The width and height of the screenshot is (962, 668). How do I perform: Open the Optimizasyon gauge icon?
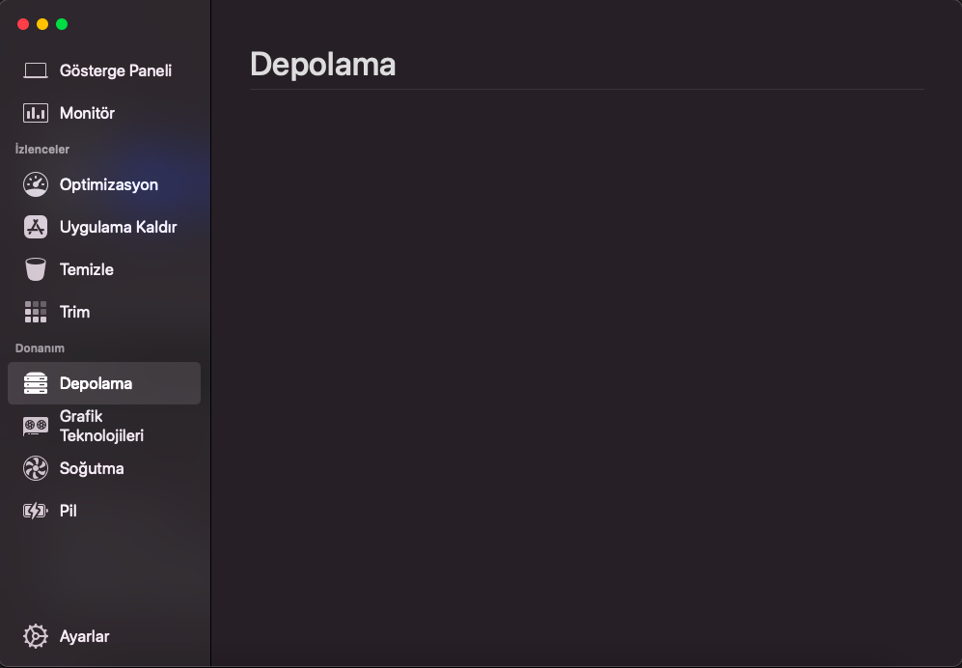[36, 184]
